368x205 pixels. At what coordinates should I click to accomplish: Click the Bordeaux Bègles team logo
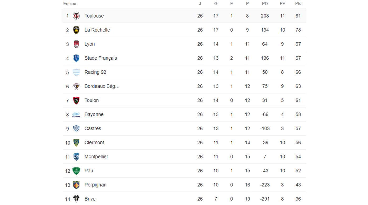coord(76,86)
